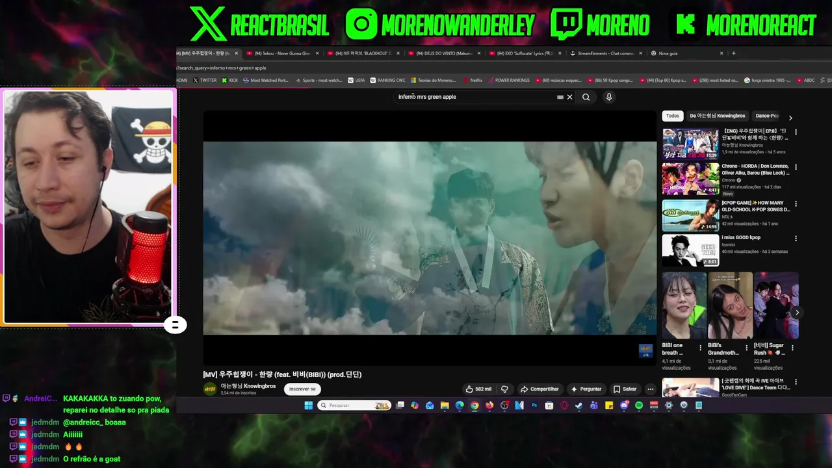Open File Explorer from taskbar

(x=445, y=405)
